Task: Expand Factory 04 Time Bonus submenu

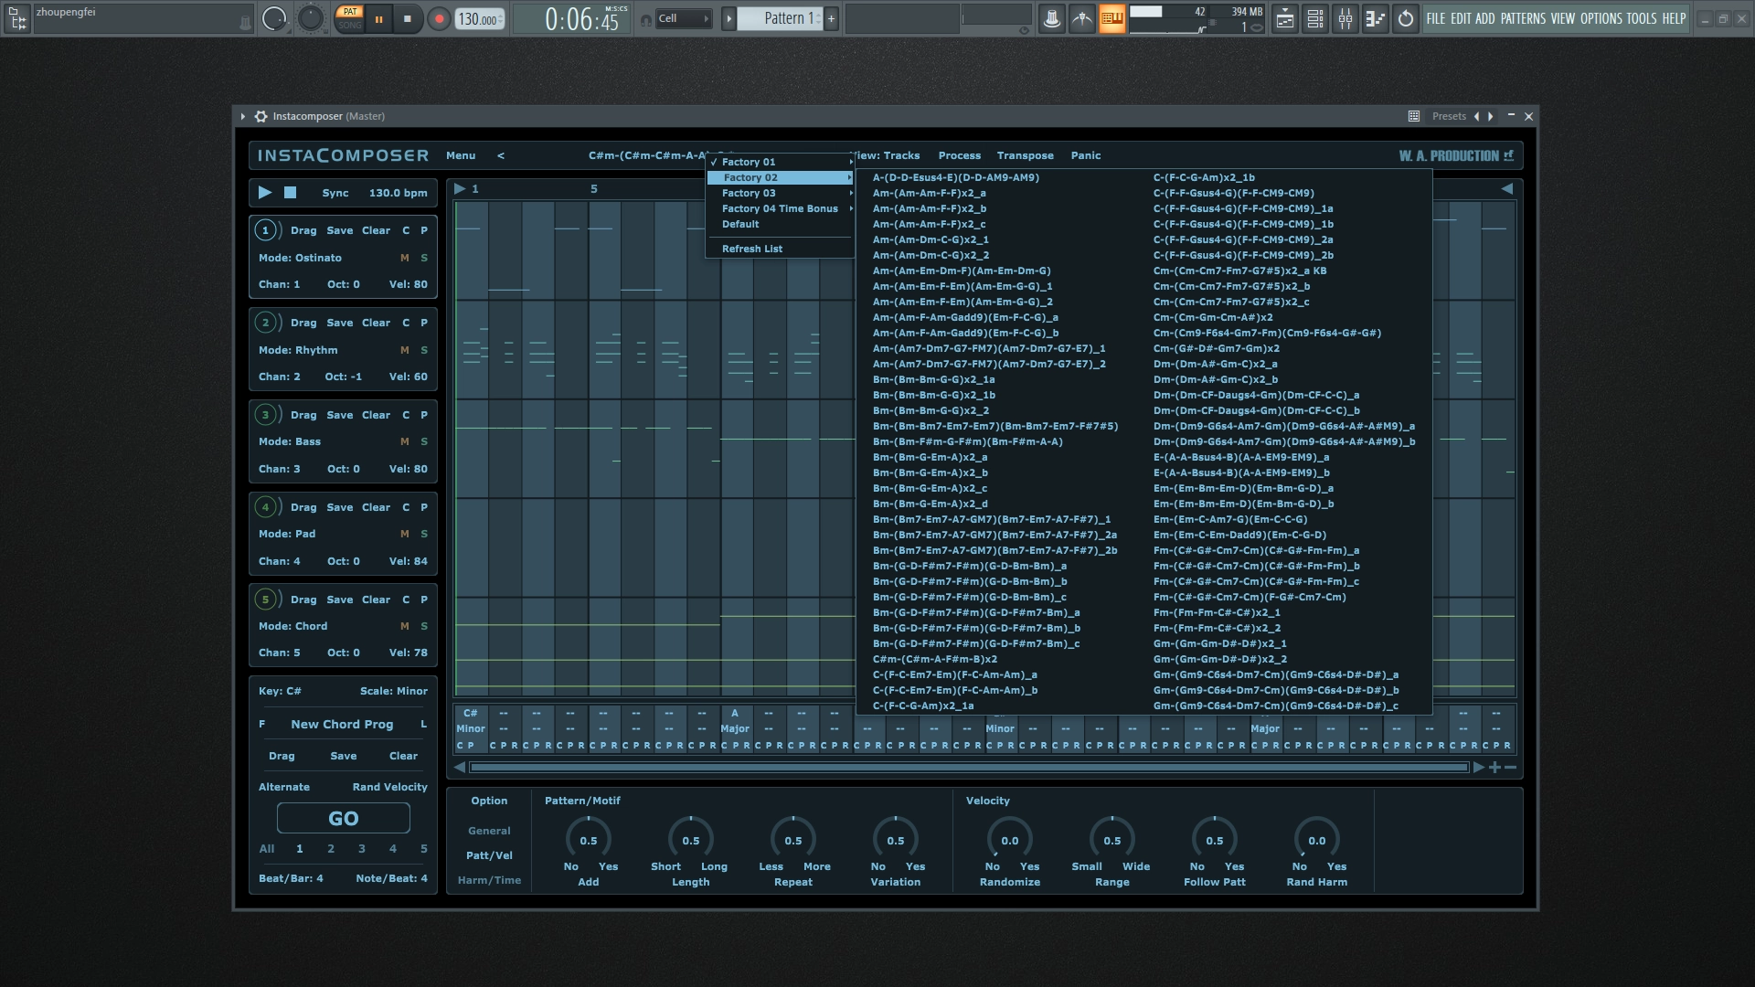Action: pos(781,208)
